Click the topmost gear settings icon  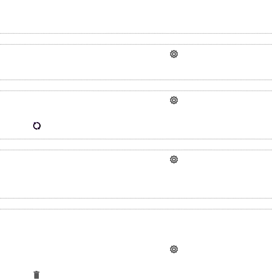point(174,54)
